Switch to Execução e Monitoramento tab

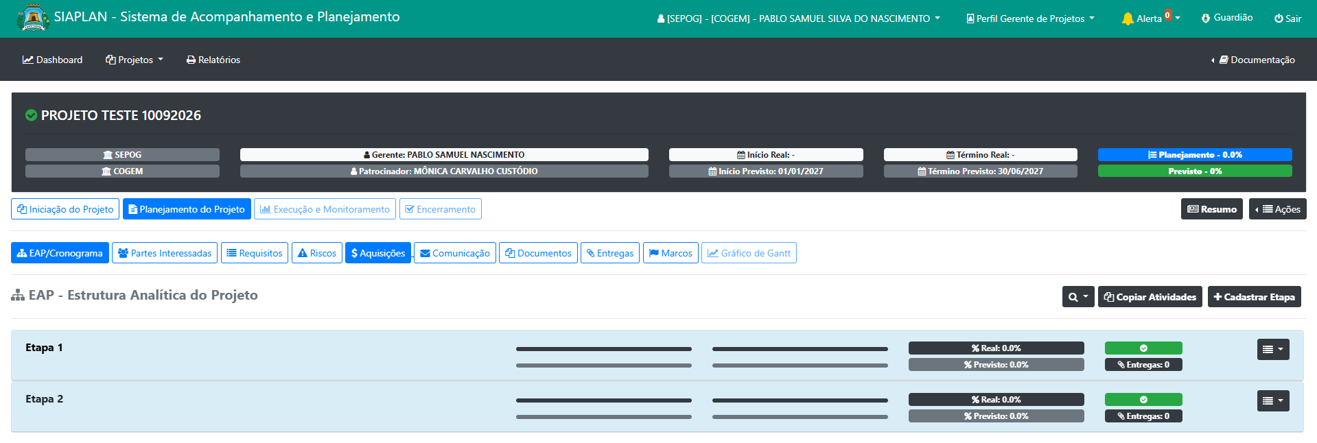(x=325, y=209)
